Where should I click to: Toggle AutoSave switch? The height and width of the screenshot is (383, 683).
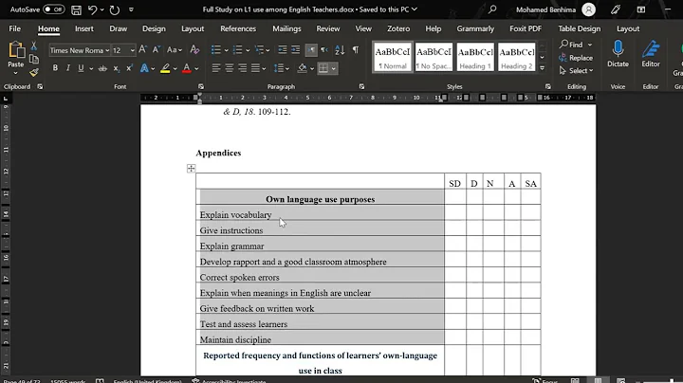[53, 9]
